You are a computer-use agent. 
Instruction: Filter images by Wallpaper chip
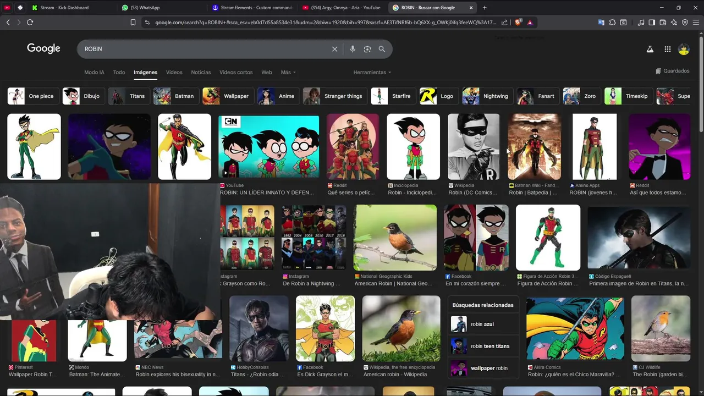[228, 96]
